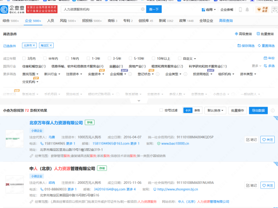Switch to the 招投标 tab
The image size is (278, 208).
click(92, 21)
